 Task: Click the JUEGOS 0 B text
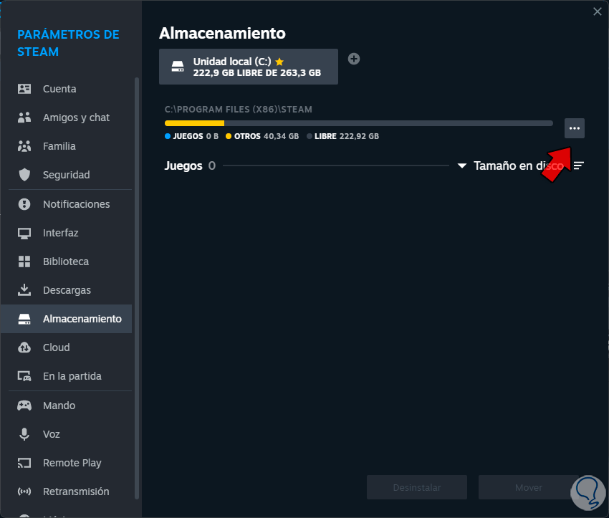(196, 136)
